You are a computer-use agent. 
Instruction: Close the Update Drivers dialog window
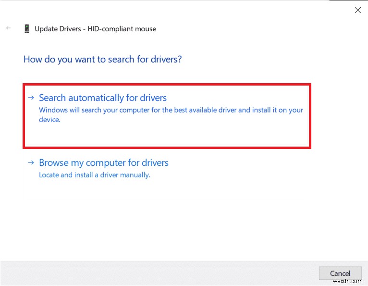tap(357, 10)
